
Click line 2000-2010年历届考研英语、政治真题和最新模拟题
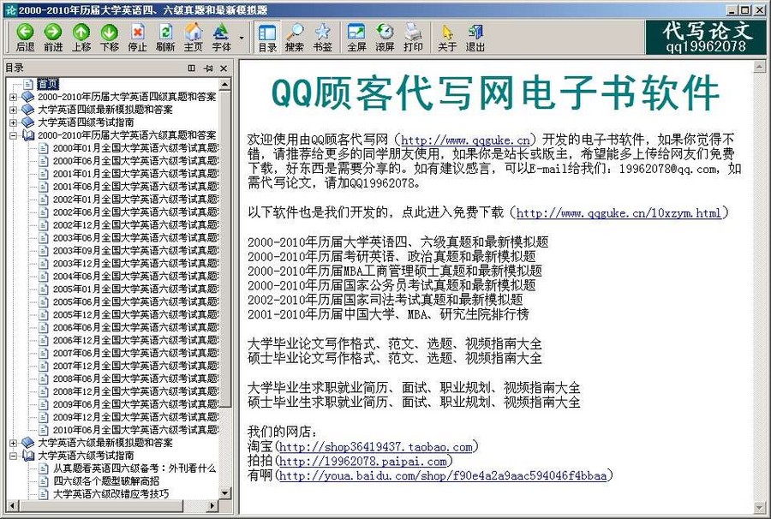click(391, 257)
